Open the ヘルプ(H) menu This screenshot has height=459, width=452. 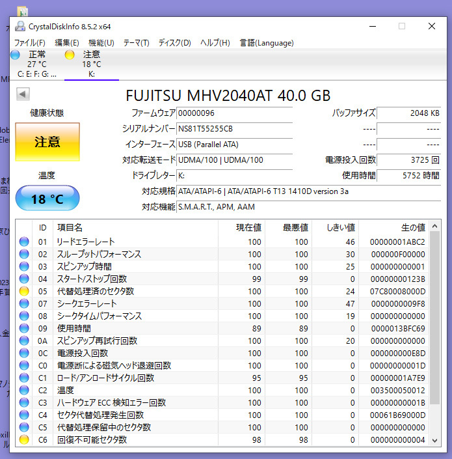[215, 43]
